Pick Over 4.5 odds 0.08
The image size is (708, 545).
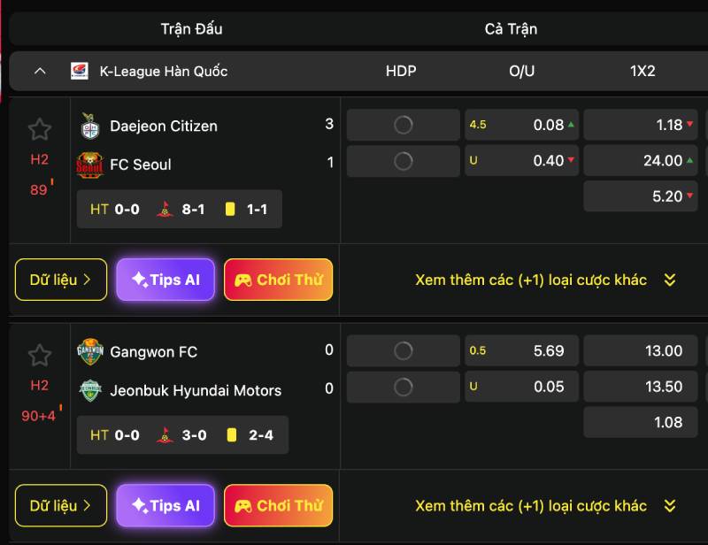tap(521, 125)
